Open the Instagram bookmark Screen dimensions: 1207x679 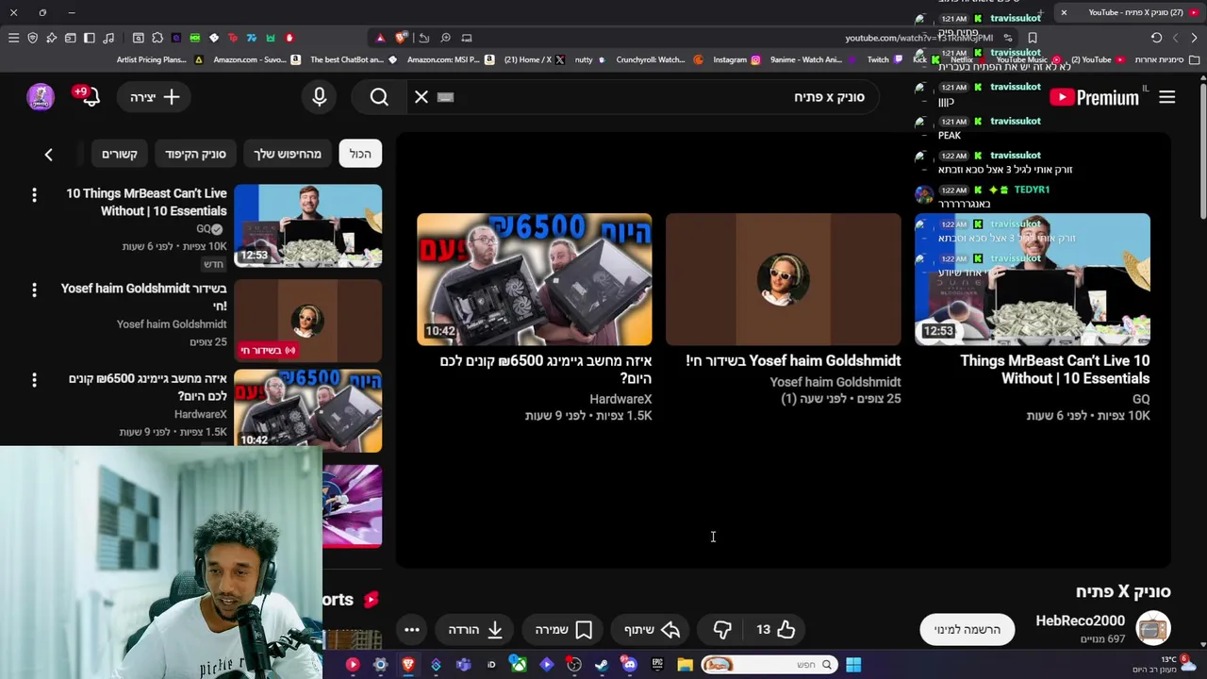click(736, 59)
